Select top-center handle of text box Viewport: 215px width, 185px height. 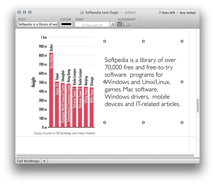point(143,41)
